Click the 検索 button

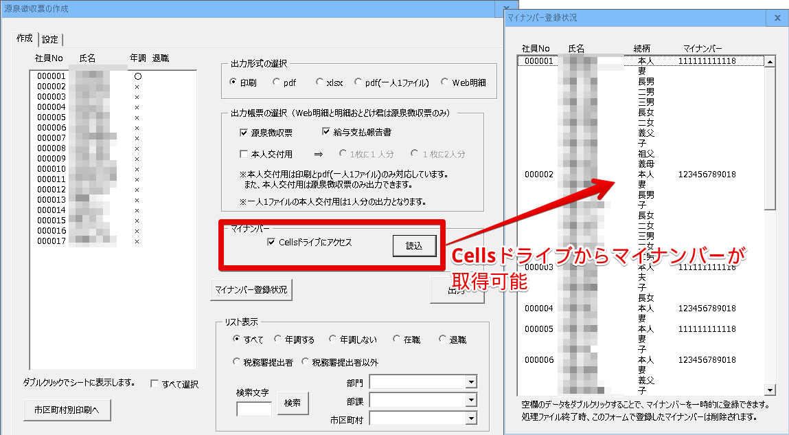293,403
